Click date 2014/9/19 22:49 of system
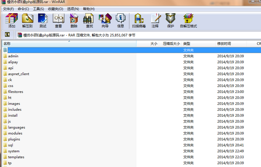The height and width of the screenshot is (167, 261). pos(231,151)
